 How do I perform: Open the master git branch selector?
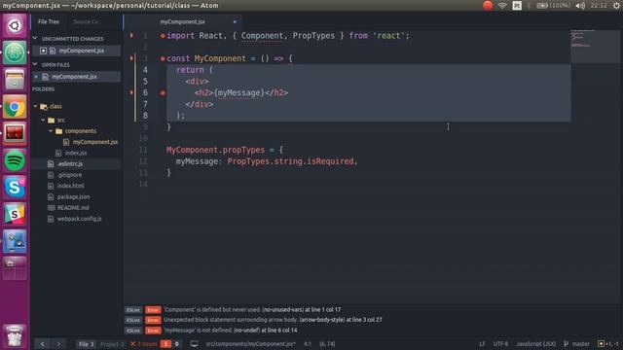coord(576,343)
